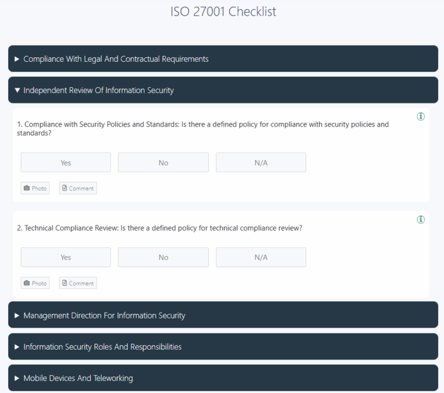444x393 pixels.
Task: Click camera Photo icon under question 1
Action: pos(27,188)
